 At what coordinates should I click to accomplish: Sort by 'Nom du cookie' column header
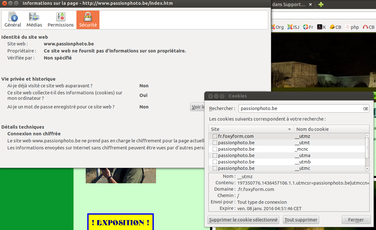click(329, 129)
